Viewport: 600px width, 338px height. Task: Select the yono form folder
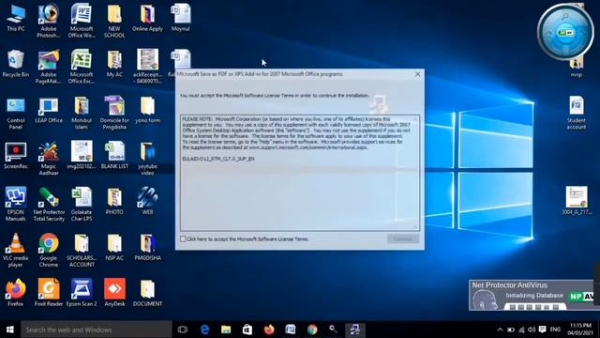147,110
